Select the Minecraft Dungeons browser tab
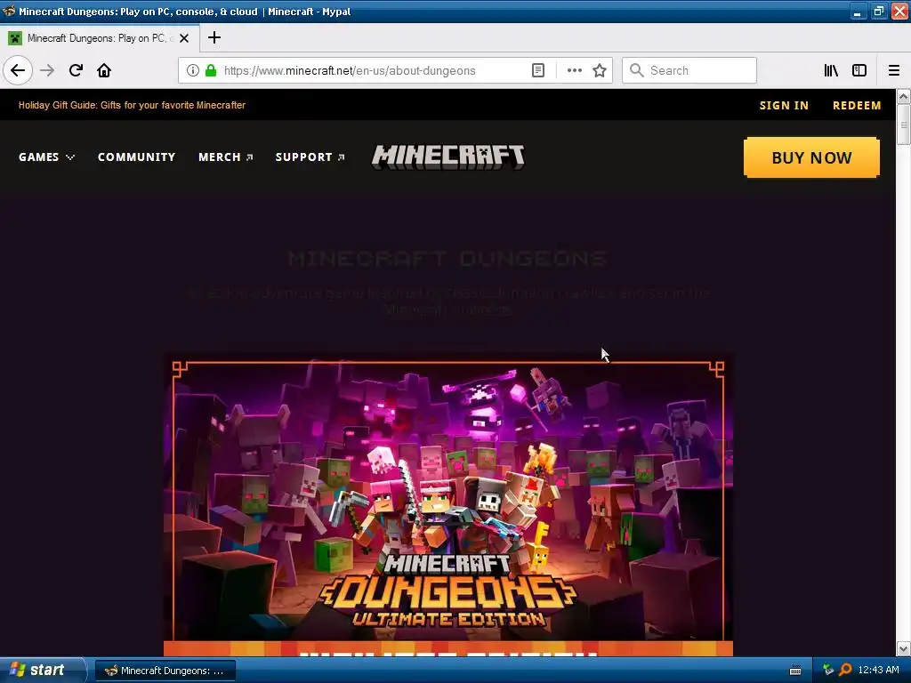This screenshot has height=683, width=911. pyautogui.click(x=100, y=38)
